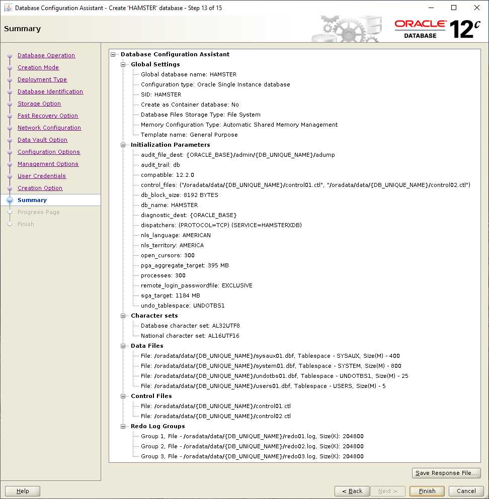Select the current Summary step
489x499 pixels.
click(x=32, y=200)
